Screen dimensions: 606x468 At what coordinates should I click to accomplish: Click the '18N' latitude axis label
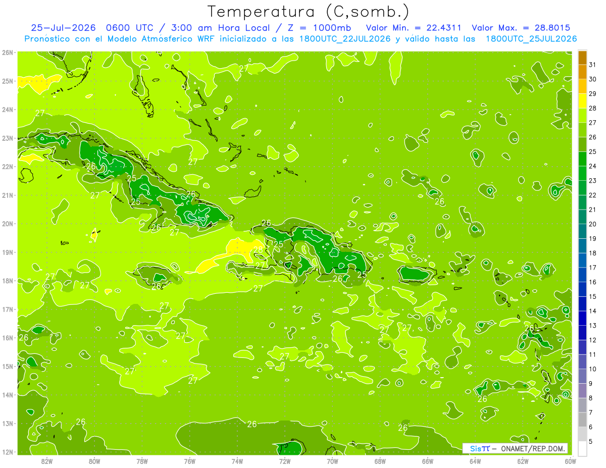click(x=8, y=281)
